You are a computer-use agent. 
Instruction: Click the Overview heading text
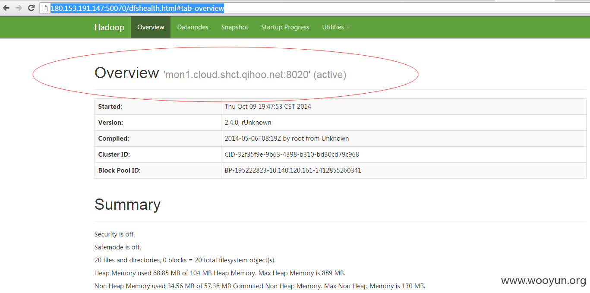[x=126, y=72]
